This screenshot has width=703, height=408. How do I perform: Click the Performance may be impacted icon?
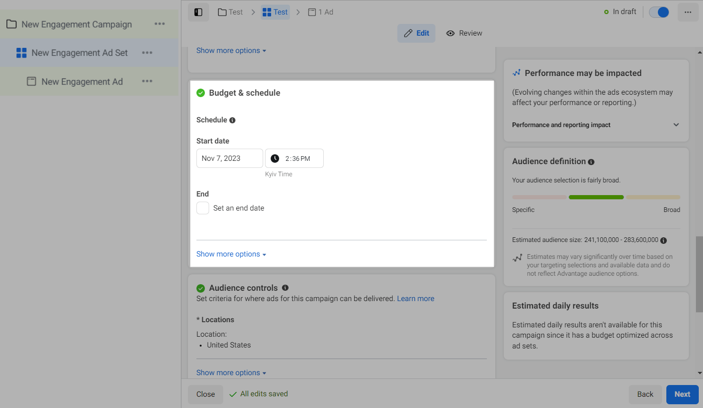click(x=516, y=73)
